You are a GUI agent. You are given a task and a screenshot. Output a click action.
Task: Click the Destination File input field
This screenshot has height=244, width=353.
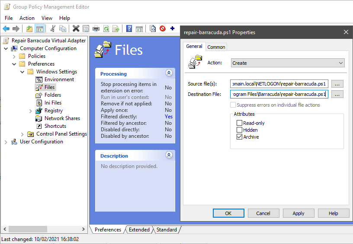pos(279,94)
